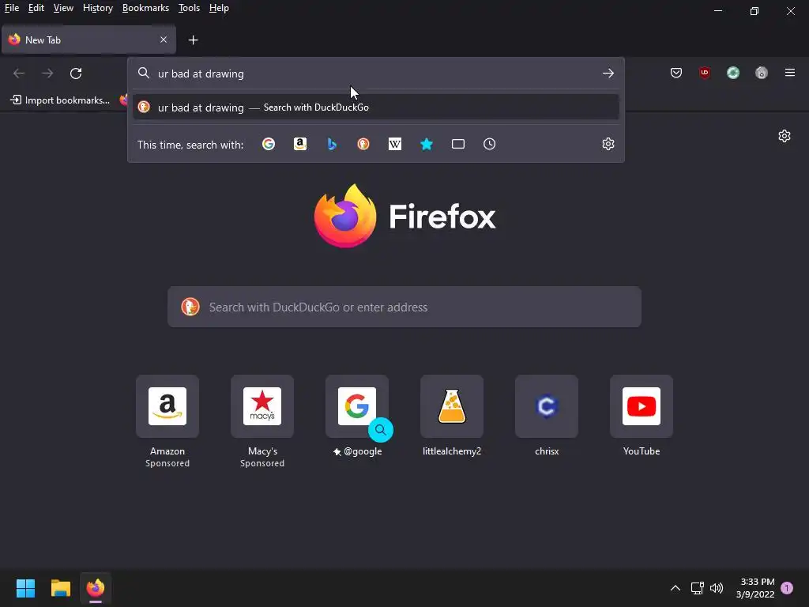Focus the address bar text field
This screenshot has width=809, height=607.
[x=375, y=74]
